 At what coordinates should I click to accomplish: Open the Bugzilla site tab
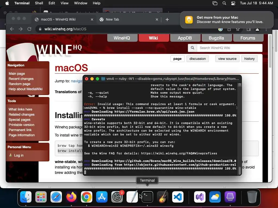[x=216, y=38]
